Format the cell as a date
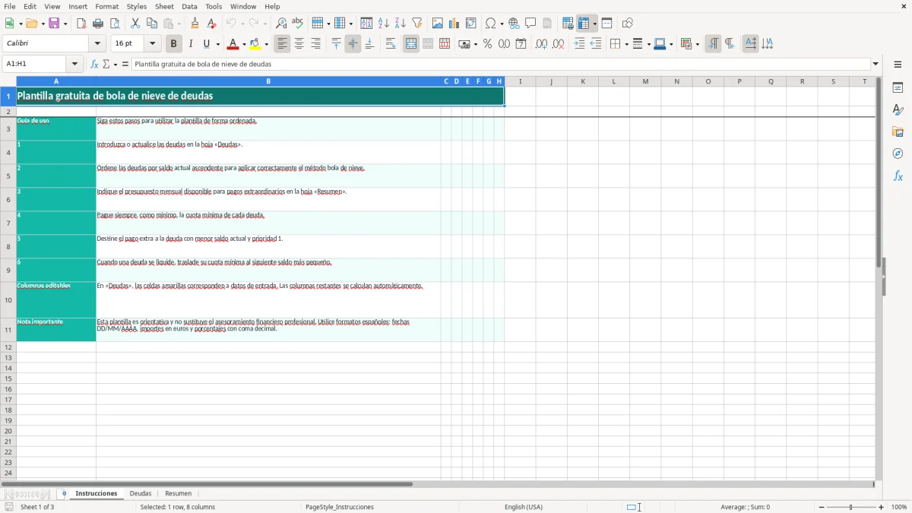The width and height of the screenshot is (912, 513). [x=521, y=44]
